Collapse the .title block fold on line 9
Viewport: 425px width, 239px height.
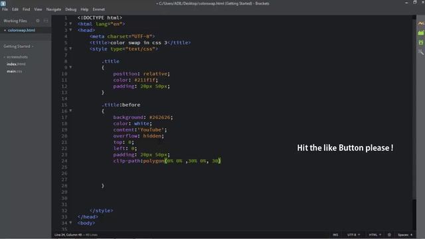click(x=70, y=67)
